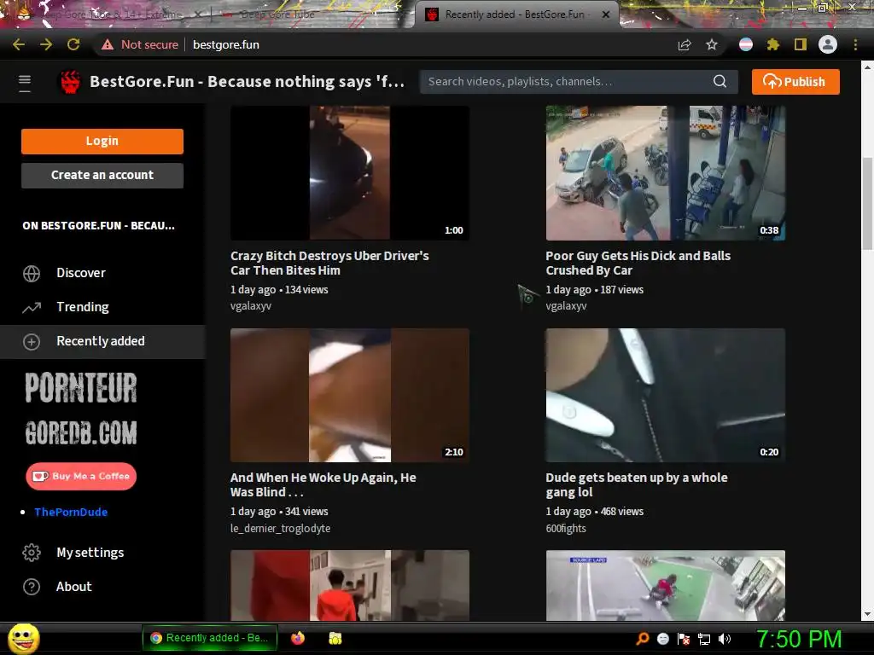Screen dimensions: 874x655
Task: Click Create an account button
Action: tap(102, 175)
